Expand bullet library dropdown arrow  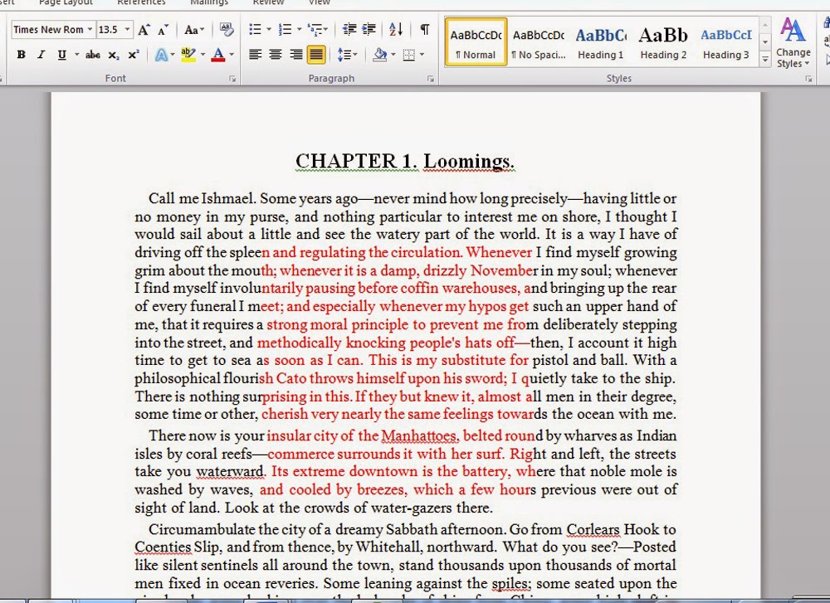point(269,29)
